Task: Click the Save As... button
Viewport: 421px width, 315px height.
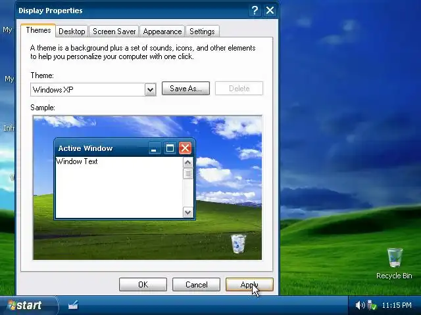Action: [x=186, y=89]
